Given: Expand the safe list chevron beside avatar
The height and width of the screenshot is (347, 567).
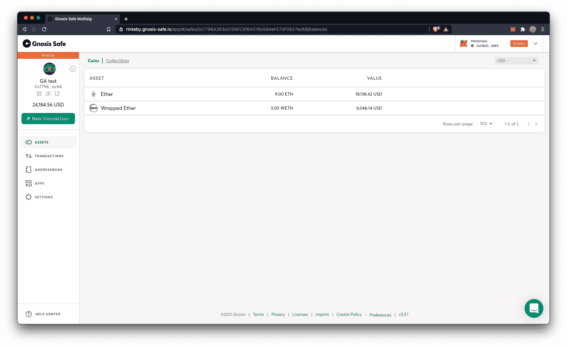Looking at the screenshot, I should coord(73,69).
